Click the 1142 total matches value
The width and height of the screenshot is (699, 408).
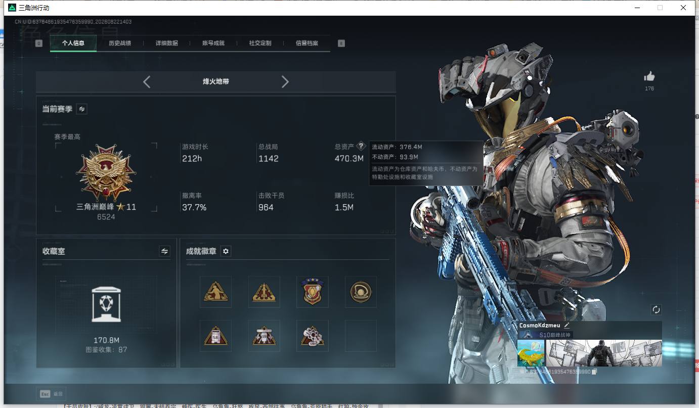269,159
